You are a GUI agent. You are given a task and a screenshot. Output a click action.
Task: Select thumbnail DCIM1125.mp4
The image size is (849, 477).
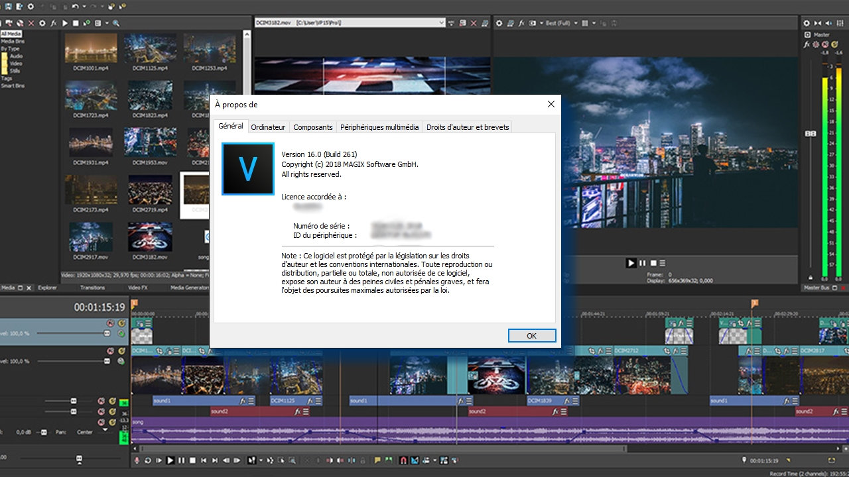(151, 52)
